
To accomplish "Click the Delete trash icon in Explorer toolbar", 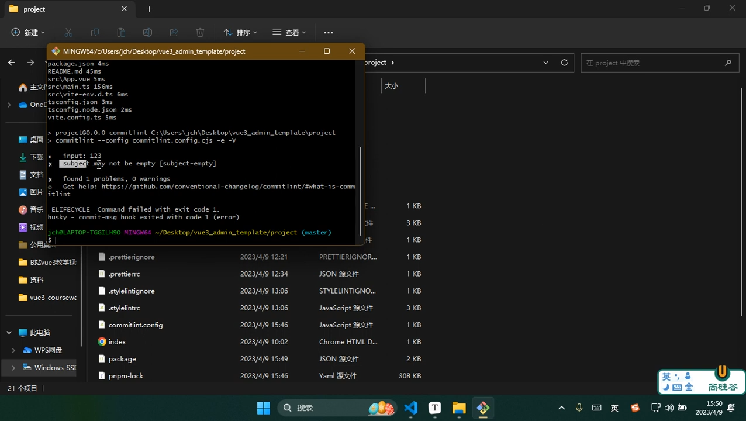I will 200,32.
